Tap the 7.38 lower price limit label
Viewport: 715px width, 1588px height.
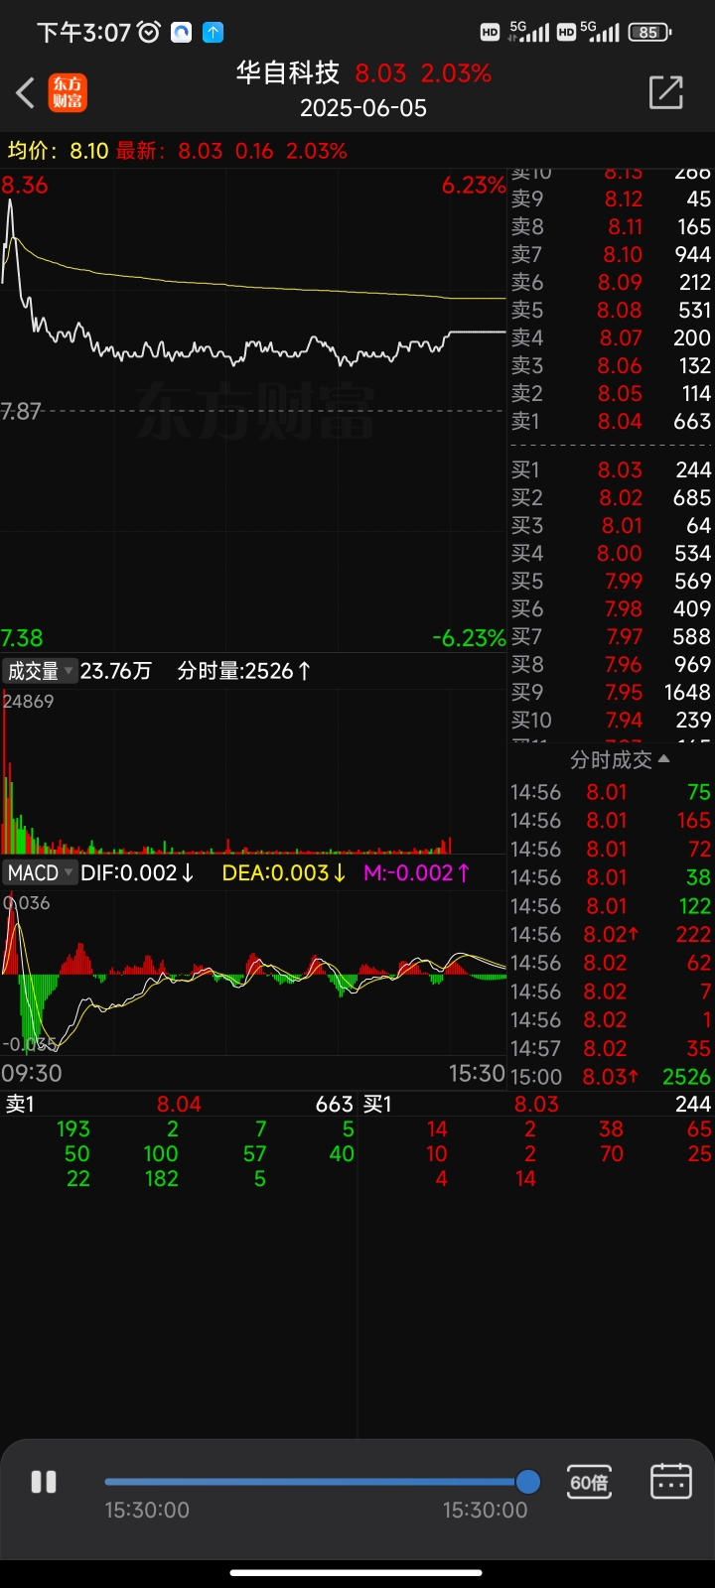coord(22,637)
